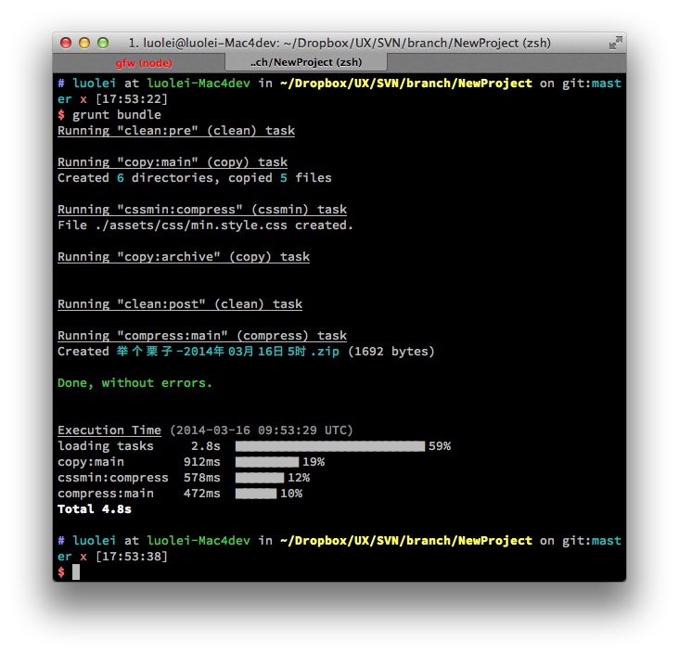Viewport: 679px width, 655px height.
Task: Click the Running "copy:archive" task line
Action: point(183,257)
